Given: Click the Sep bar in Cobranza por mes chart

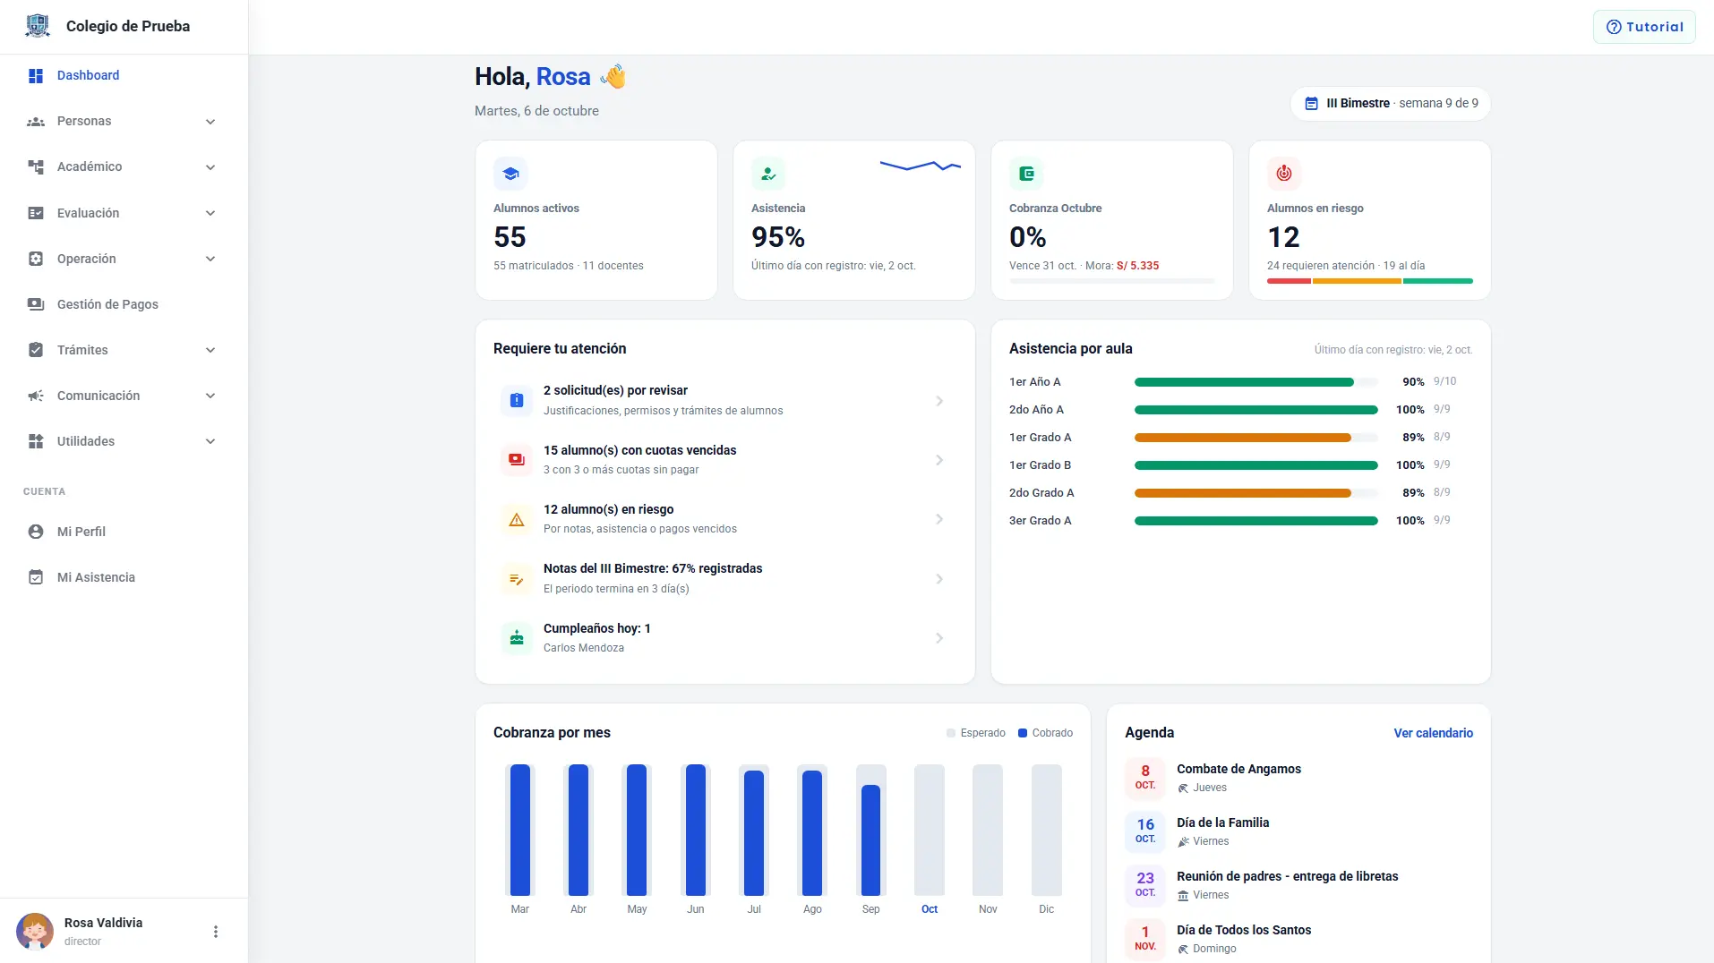Looking at the screenshot, I should 870,839.
